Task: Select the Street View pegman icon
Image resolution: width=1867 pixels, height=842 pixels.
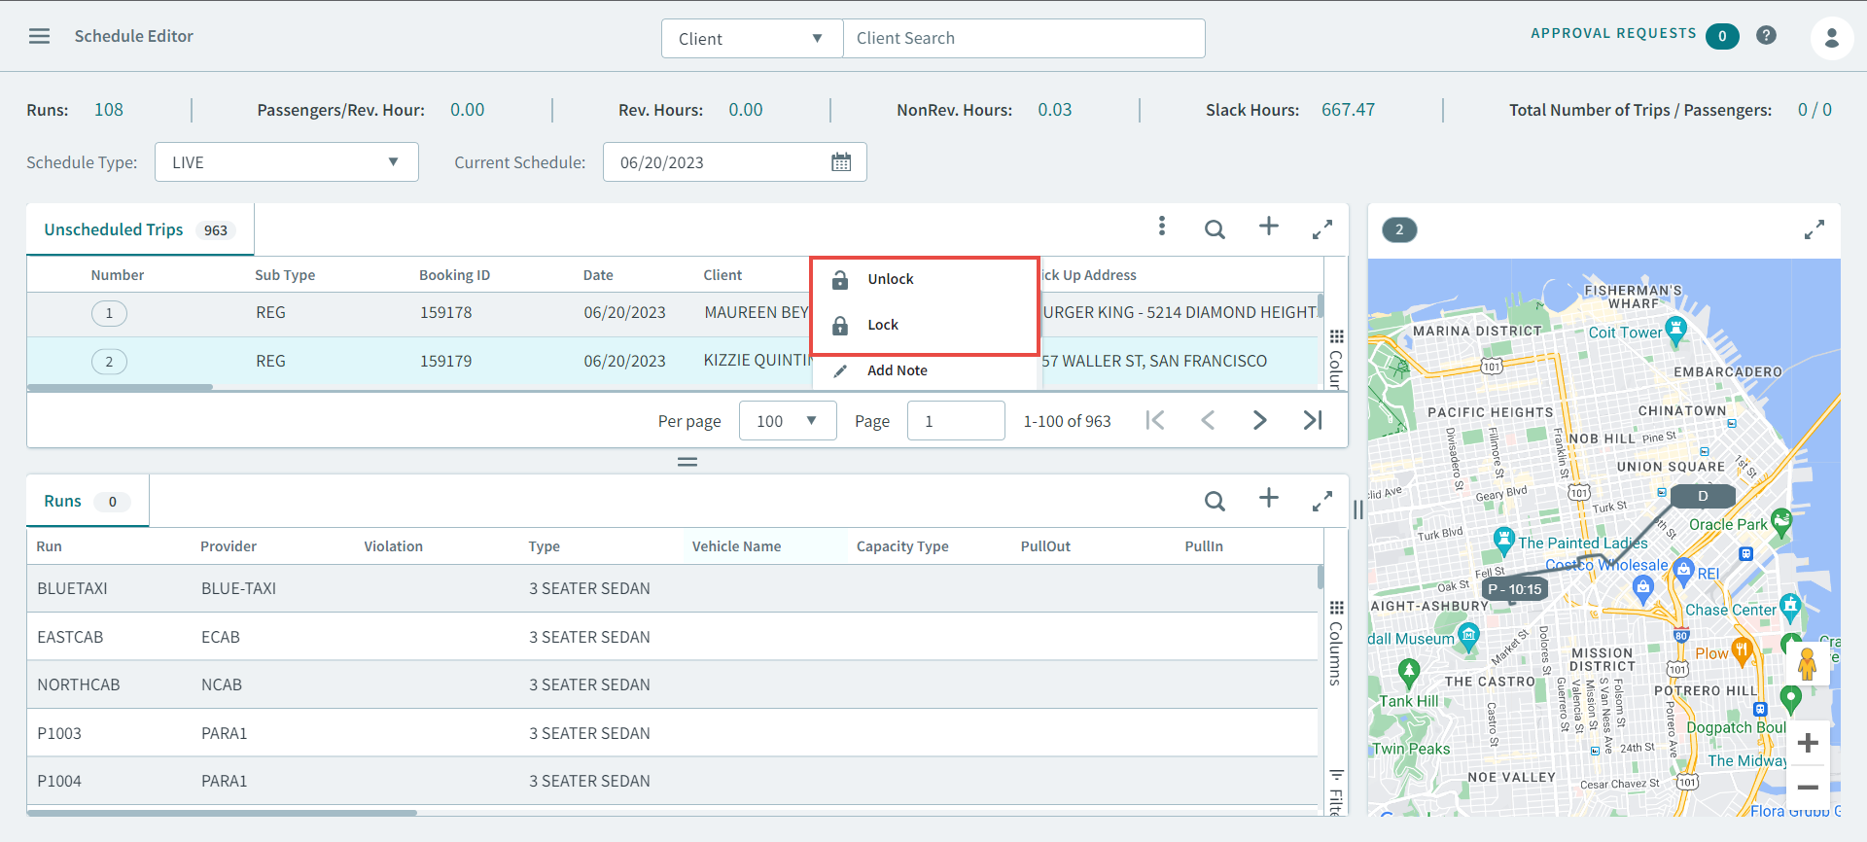Action: [1808, 665]
